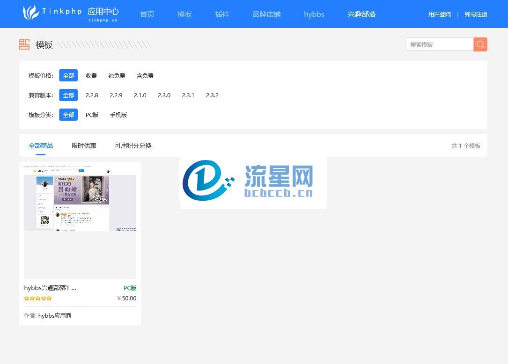Click the 账号注册 link
Screen dimensions: 508x364
pos(476,14)
